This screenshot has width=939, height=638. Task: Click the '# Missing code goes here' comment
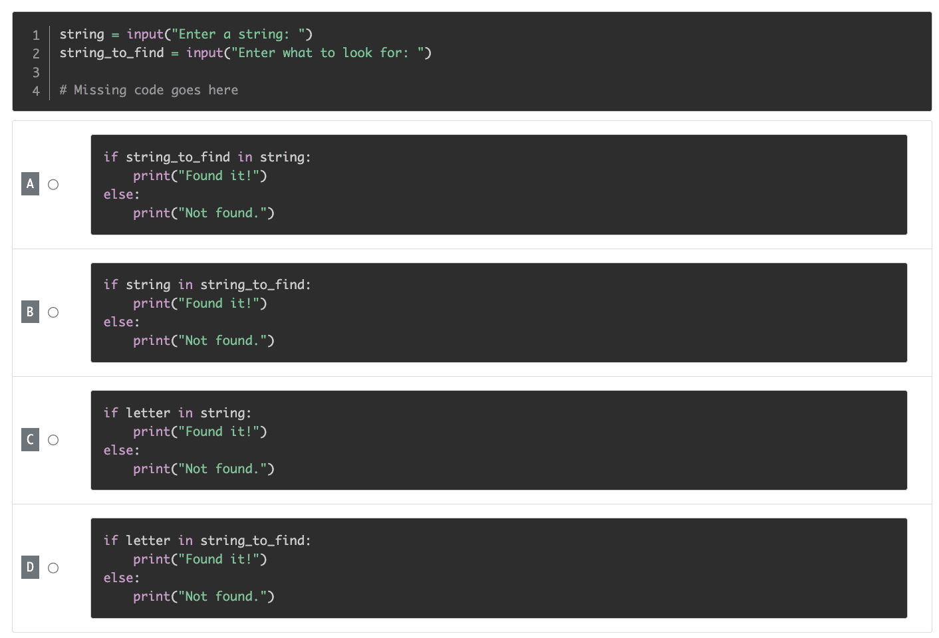tap(149, 90)
